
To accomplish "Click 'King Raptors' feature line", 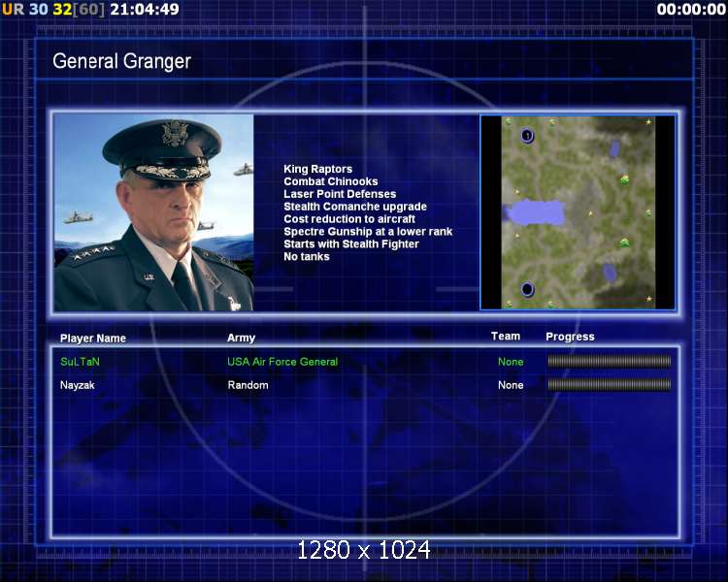I will pyautogui.click(x=318, y=169).
